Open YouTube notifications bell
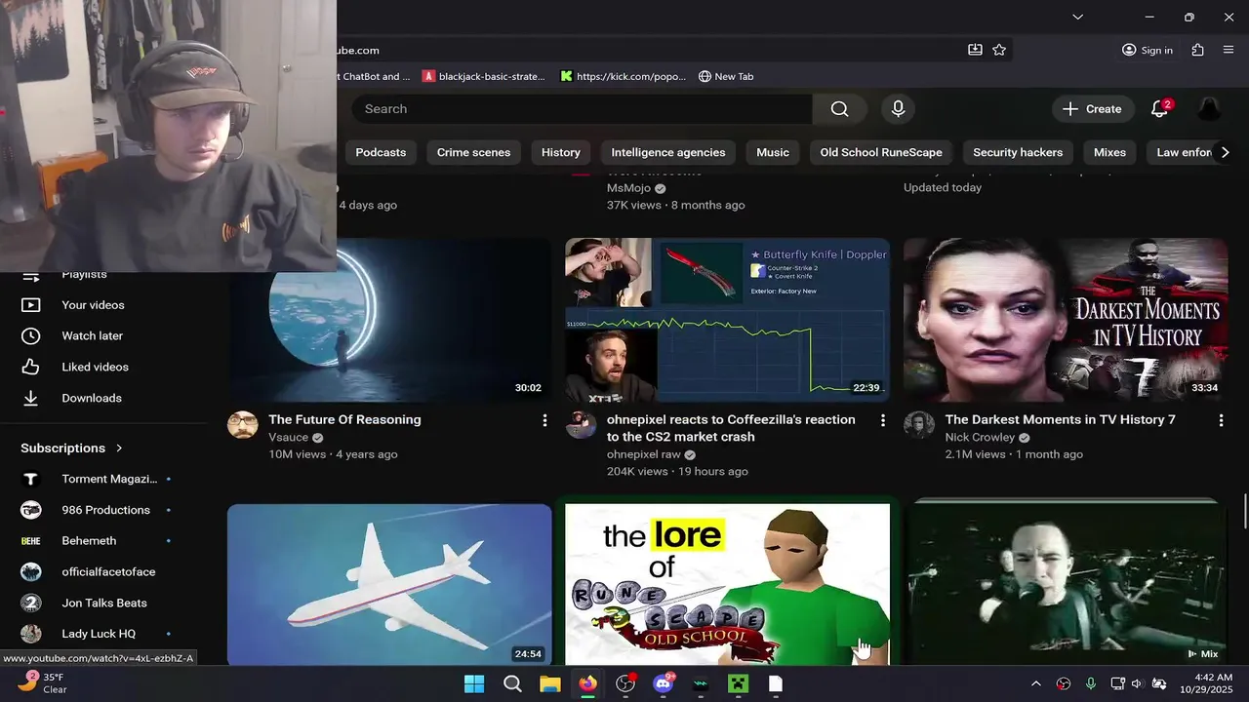1249x702 pixels. (x=1159, y=109)
